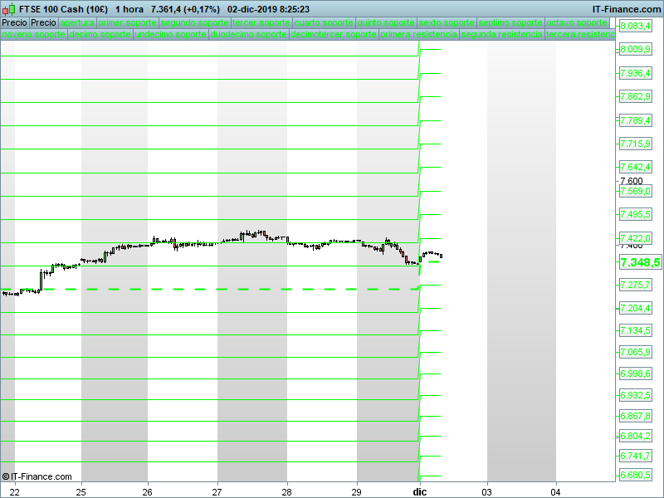The image size is (664, 498).
Task: Select the second 'Precio' indicator tab
Action: click(x=43, y=22)
